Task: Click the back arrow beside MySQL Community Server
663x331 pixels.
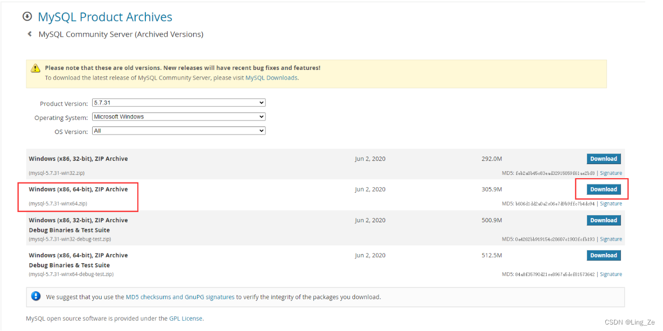Action: coord(30,34)
